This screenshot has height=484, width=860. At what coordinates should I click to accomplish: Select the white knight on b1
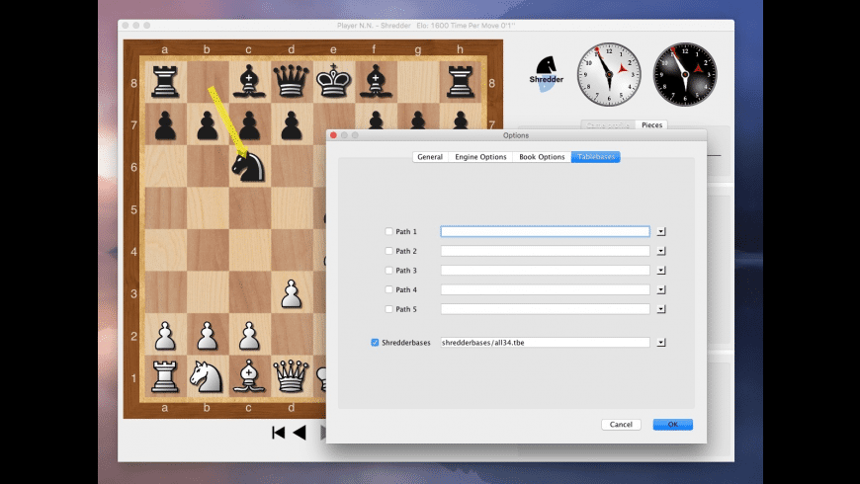pos(208,377)
